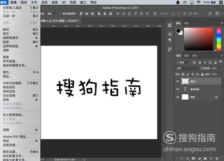Viewport: 224px width, 161px height.
Task: Open the search magnifier in options bar
Action: coord(210,13)
